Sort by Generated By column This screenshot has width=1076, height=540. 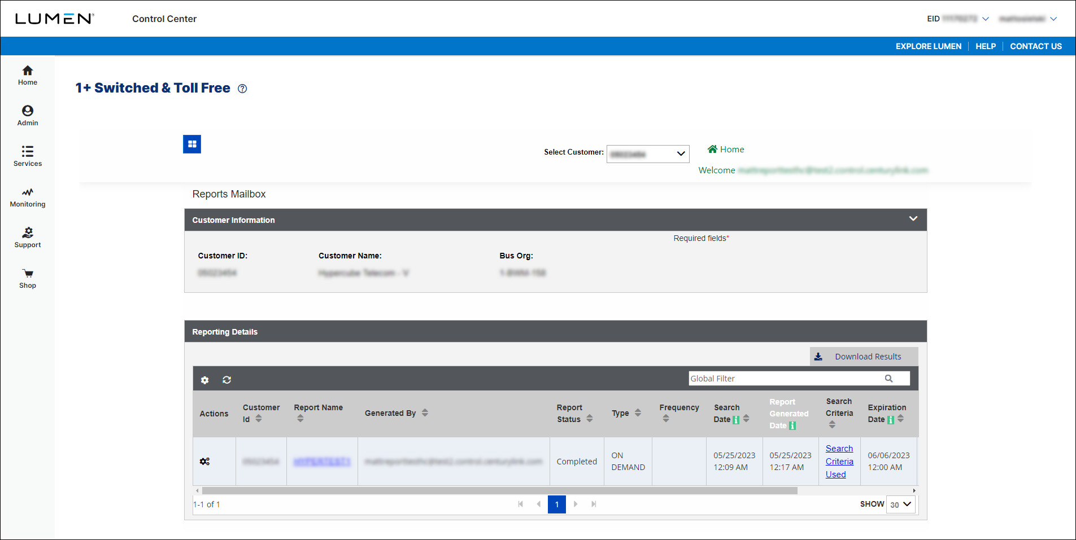click(x=425, y=412)
